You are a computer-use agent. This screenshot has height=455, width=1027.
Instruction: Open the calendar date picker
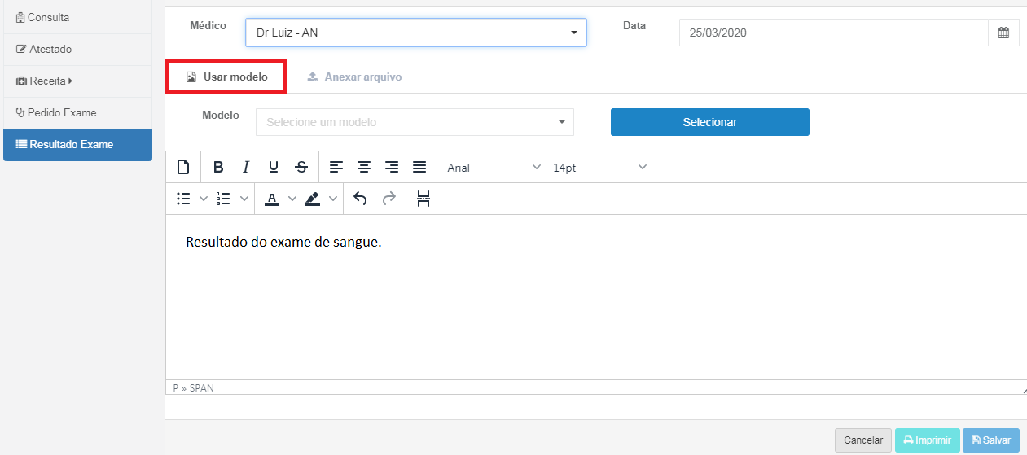[1003, 33]
